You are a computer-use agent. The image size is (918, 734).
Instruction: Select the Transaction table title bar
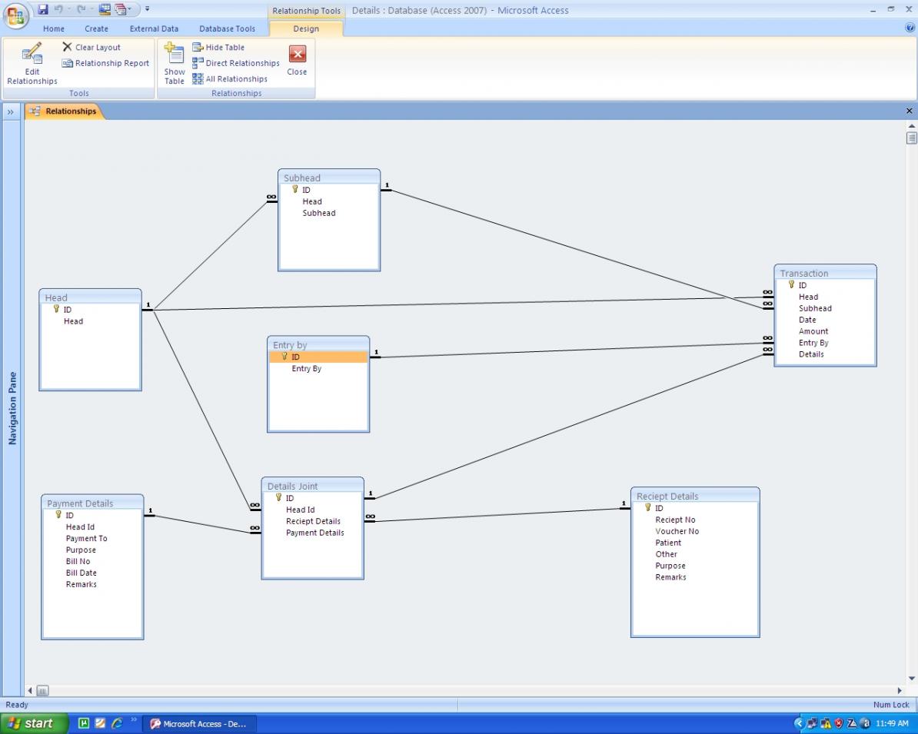825,273
